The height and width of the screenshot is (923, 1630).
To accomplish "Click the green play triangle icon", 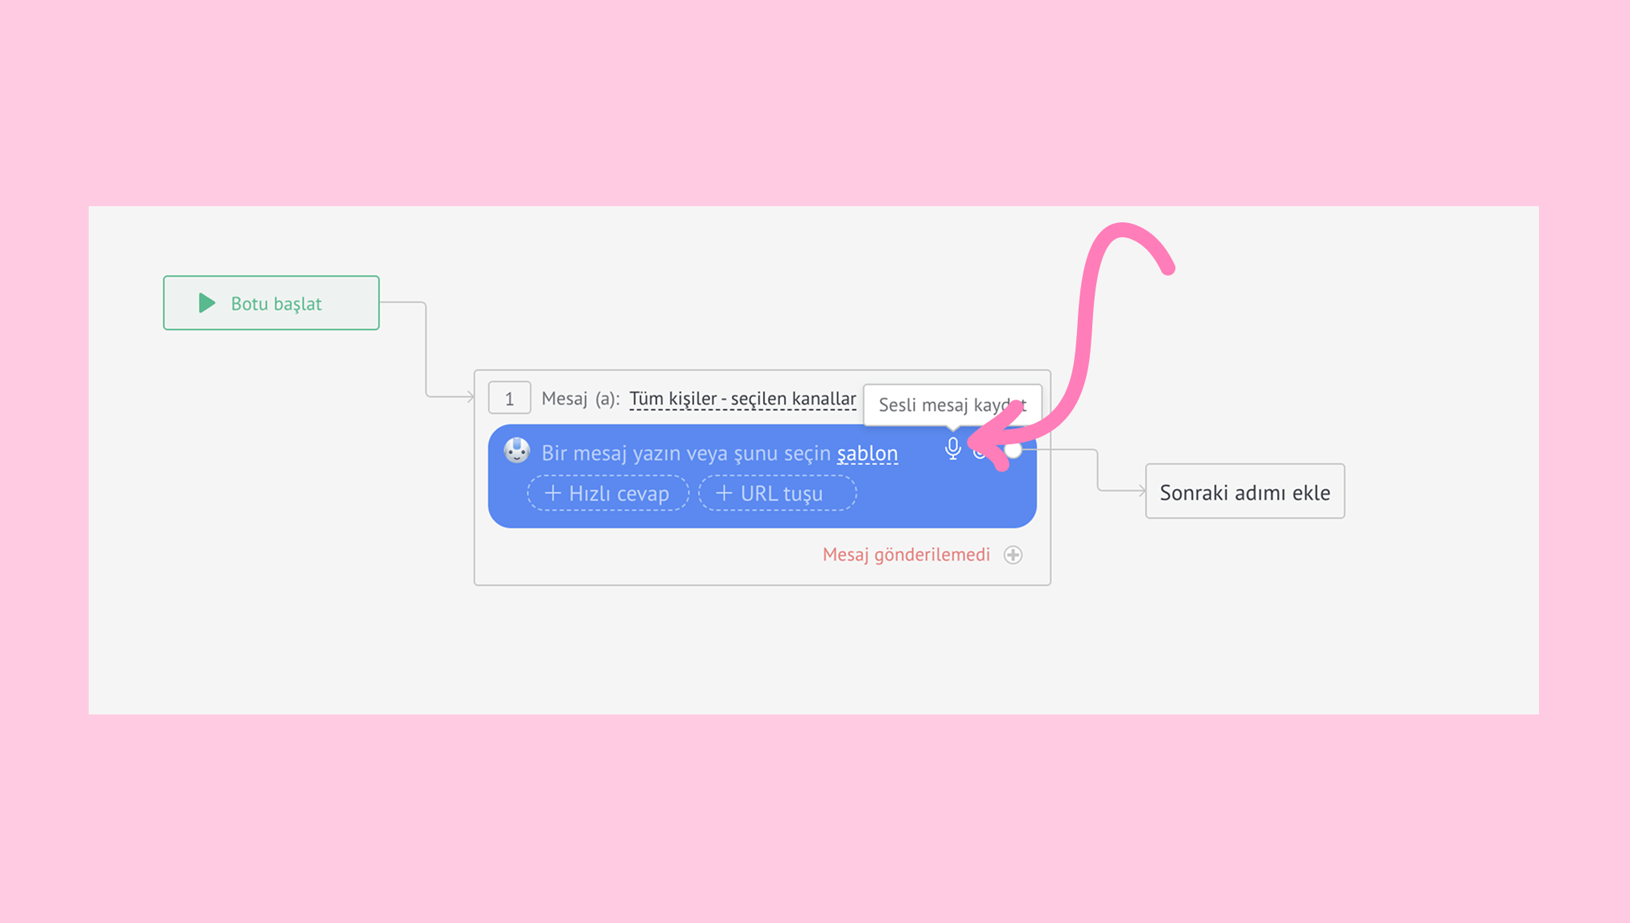I will 207,303.
